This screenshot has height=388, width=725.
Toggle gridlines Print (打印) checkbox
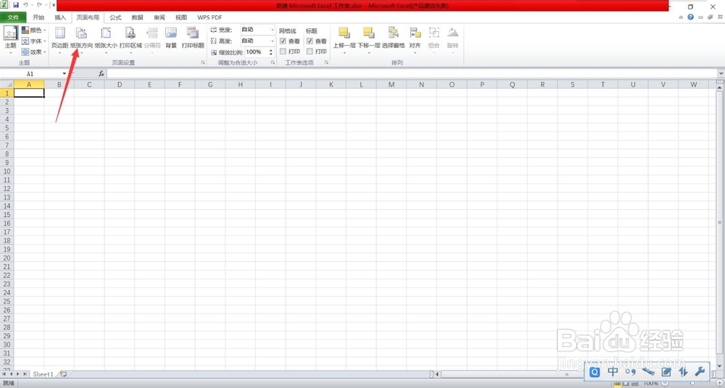283,51
